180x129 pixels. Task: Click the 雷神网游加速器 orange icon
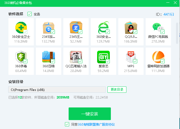(x=158, y=57)
